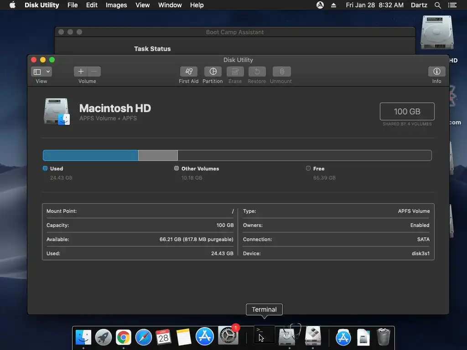This screenshot has height=350, width=467.
Task: Click the Restore toolbar icon
Action: coord(257,72)
